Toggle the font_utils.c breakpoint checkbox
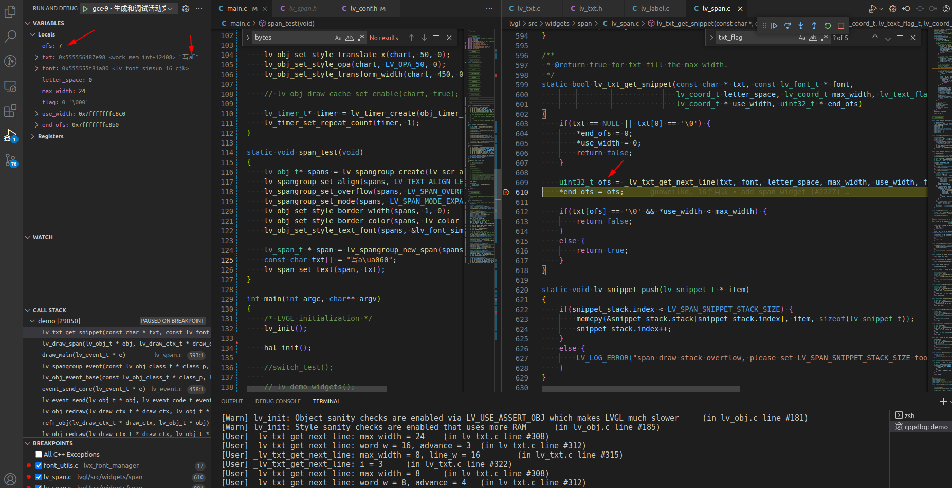952x488 pixels. tap(39, 465)
